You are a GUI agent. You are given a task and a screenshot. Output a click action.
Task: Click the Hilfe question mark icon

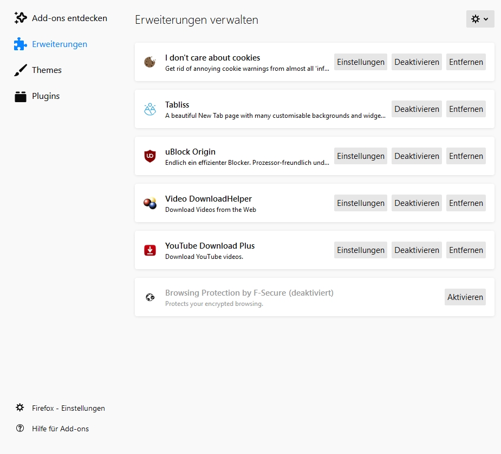pyautogui.click(x=20, y=428)
